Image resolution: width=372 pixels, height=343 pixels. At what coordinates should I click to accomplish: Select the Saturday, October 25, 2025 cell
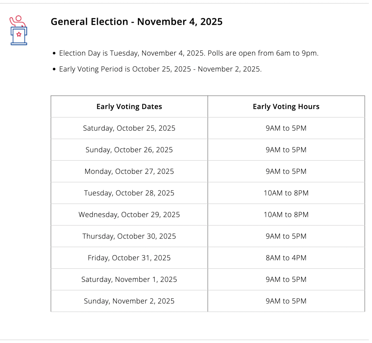(129, 128)
